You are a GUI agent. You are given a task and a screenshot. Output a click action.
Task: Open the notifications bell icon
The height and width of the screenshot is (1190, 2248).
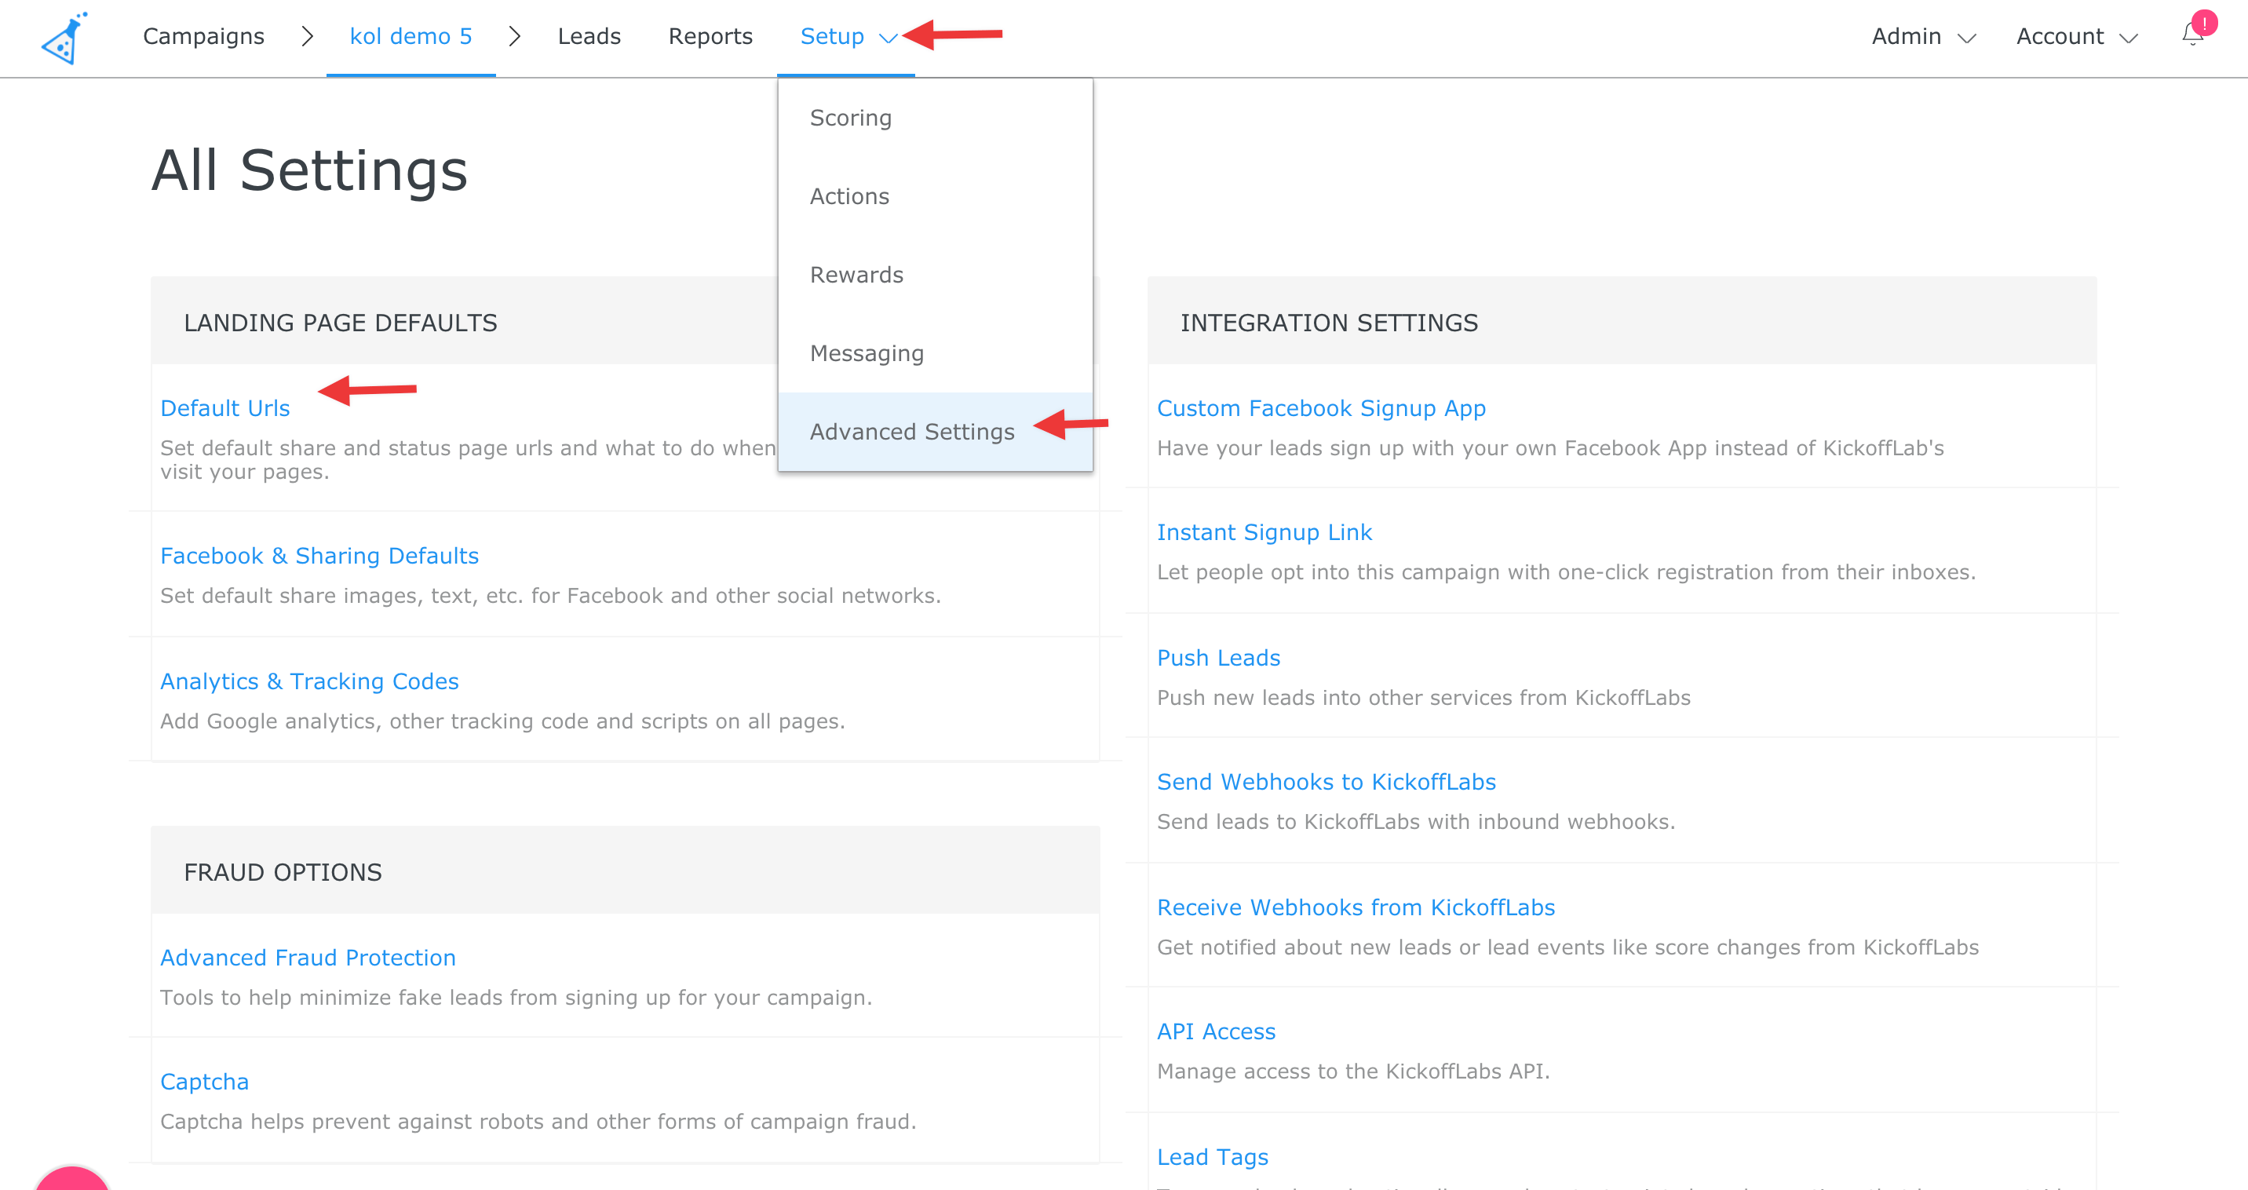(2193, 35)
